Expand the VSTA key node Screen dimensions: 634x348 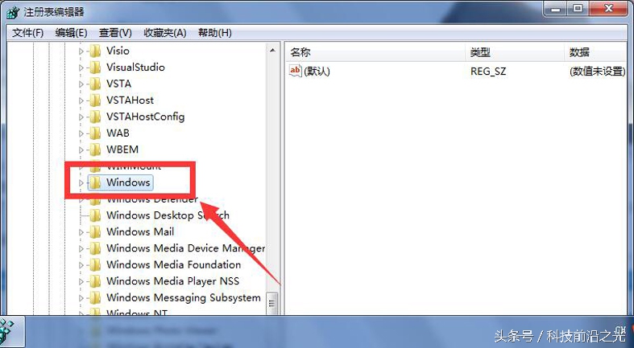81,84
